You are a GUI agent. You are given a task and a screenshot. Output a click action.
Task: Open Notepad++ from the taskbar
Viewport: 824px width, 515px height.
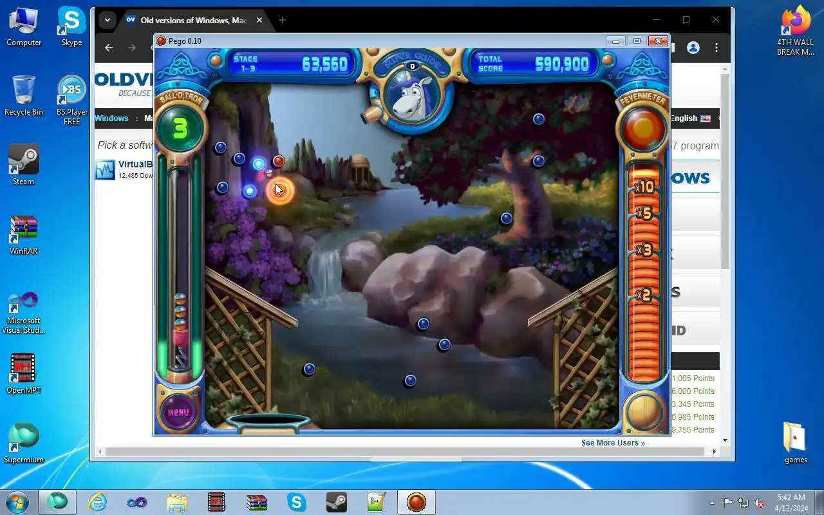click(377, 501)
